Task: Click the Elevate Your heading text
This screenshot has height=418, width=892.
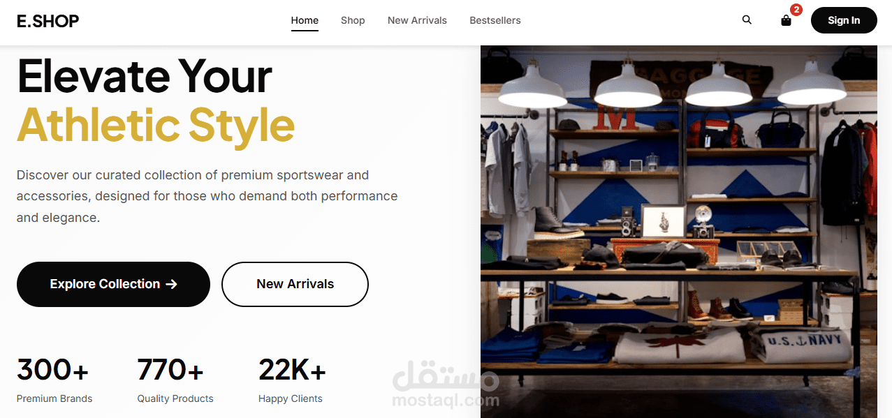Action: pyautogui.click(x=145, y=75)
